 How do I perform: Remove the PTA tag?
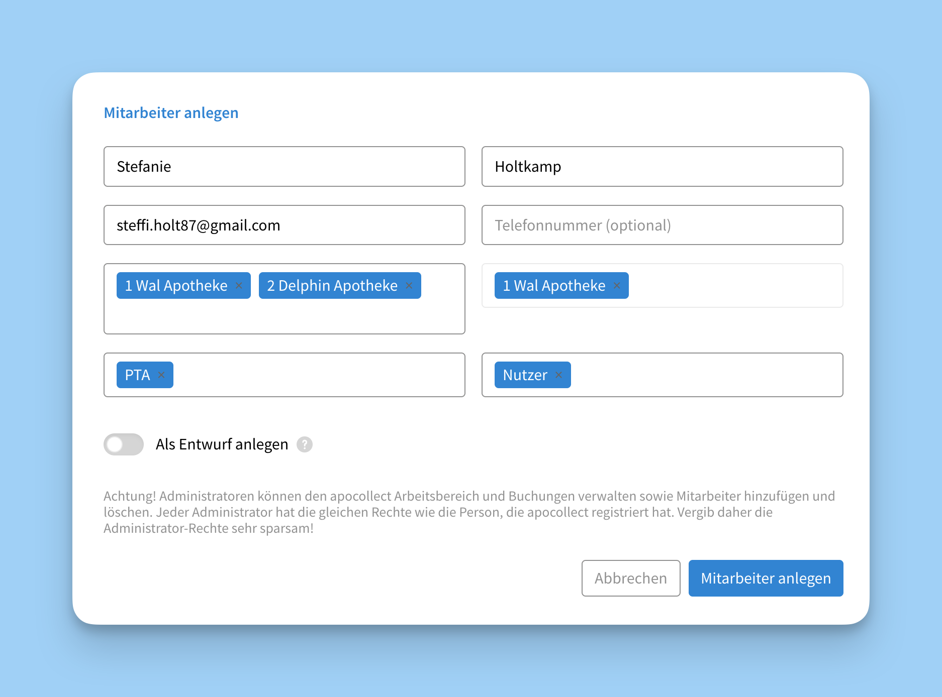pyautogui.click(x=161, y=375)
